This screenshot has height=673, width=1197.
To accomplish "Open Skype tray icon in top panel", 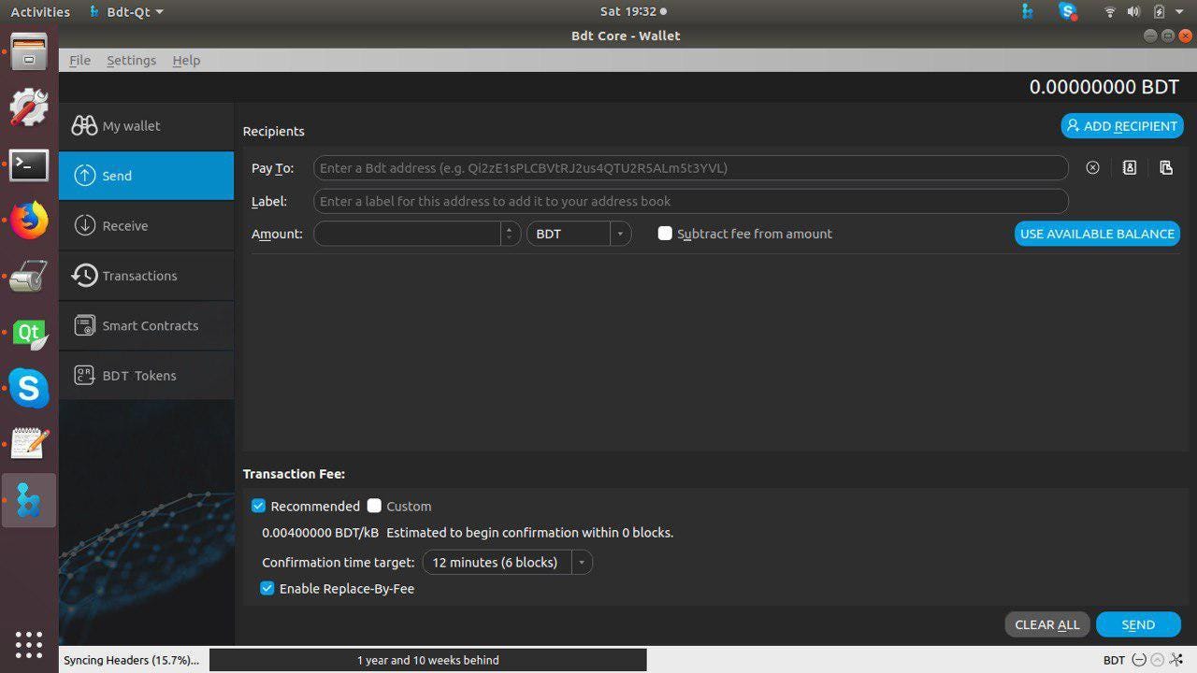I will click(x=1068, y=12).
